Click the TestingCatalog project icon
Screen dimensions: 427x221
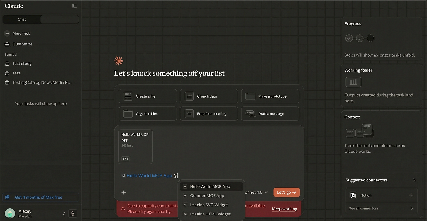point(7,82)
